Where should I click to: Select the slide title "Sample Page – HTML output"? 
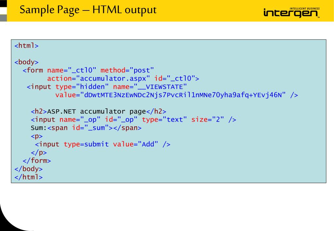click(88, 10)
